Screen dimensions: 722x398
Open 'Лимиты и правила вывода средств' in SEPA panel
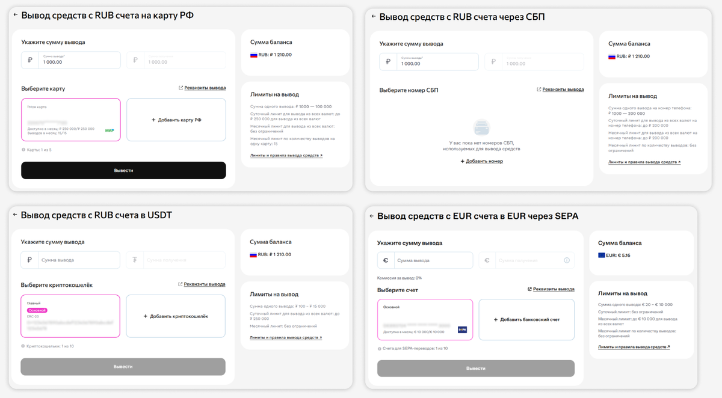(634, 347)
